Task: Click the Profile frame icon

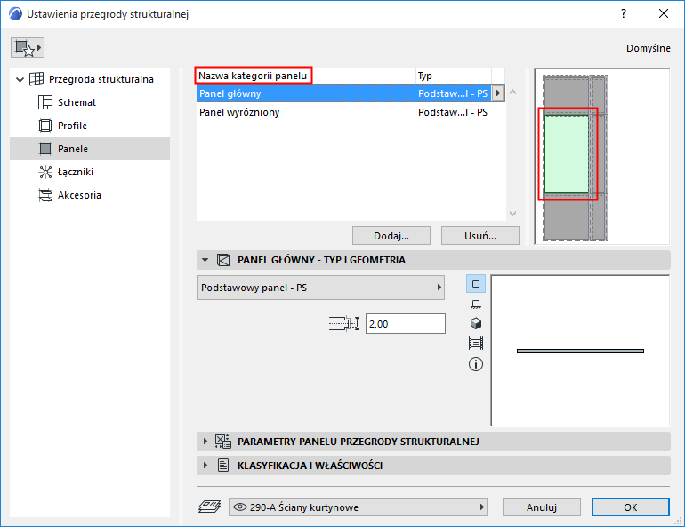Action: (x=45, y=126)
